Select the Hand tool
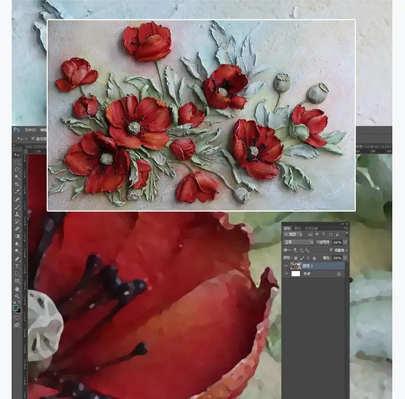 (17, 288)
